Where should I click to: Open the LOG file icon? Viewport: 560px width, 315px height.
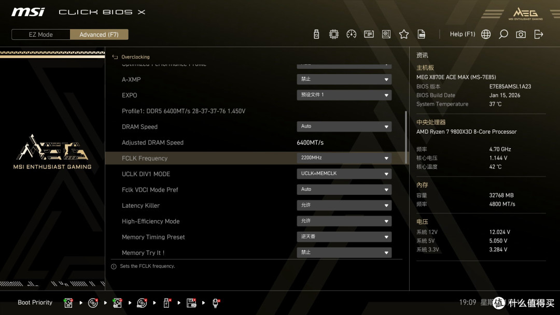pos(422,34)
